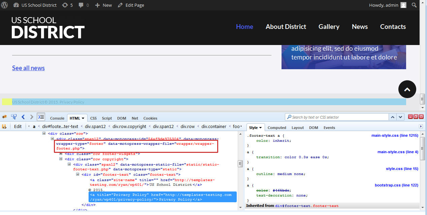This screenshot has height=215, width=427.
Task: Select div.row in breadcrumb path
Action: pos(188,127)
